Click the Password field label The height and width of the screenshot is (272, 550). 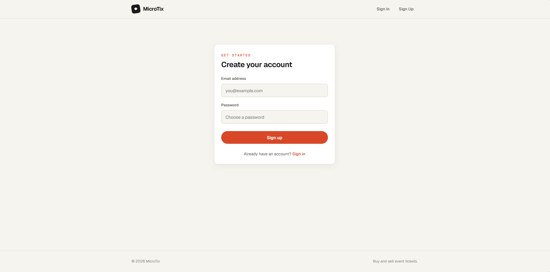230,105
